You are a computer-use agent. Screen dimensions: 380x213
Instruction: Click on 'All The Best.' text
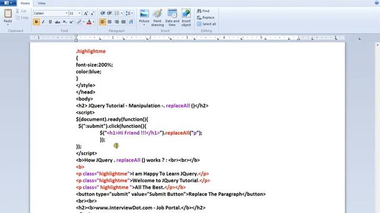click(150, 187)
